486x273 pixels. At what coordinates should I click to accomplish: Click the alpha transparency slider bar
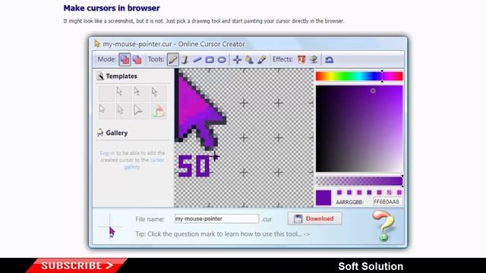pos(359,180)
